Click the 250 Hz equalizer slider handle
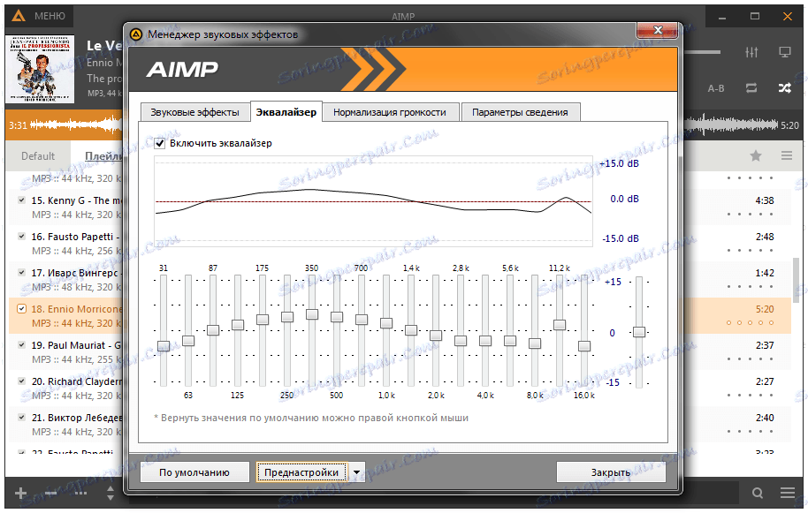 pyautogui.click(x=287, y=317)
